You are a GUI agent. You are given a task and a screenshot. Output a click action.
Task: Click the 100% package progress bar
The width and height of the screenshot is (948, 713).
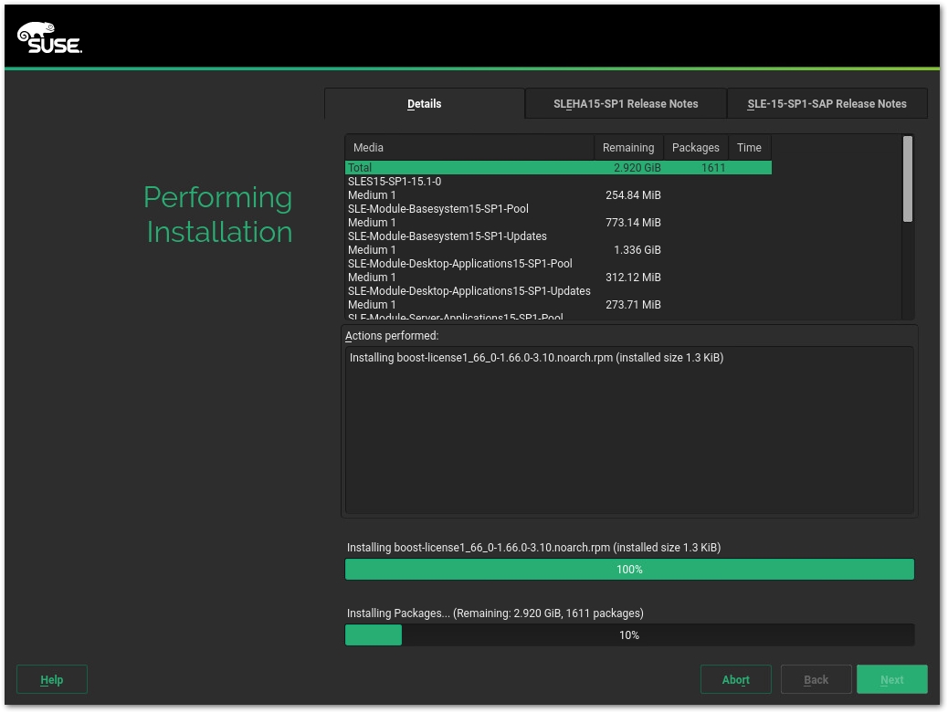(x=629, y=569)
